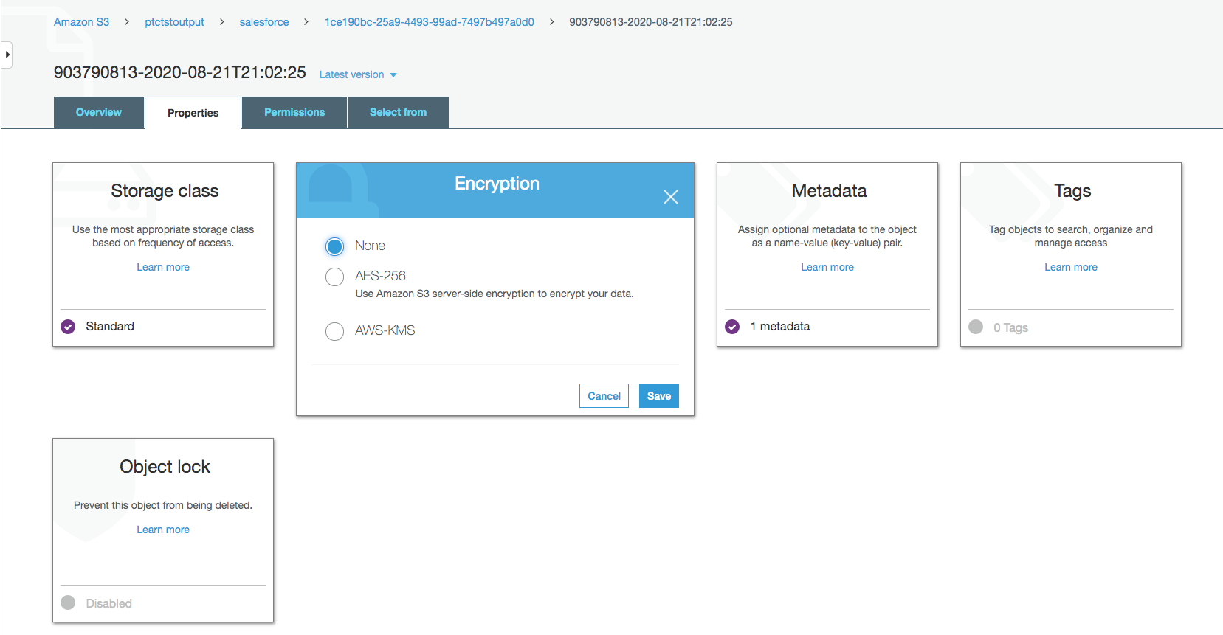Expand the left sidebar arrow toggle
This screenshot has width=1223, height=635.
point(7,55)
